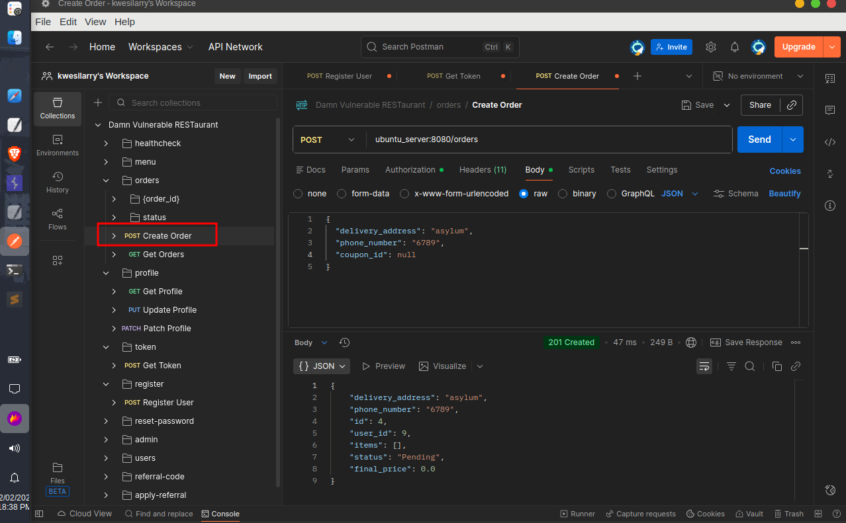This screenshot has height=523, width=846.
Task: Click the Beautify link
Action: click(784, 194)
